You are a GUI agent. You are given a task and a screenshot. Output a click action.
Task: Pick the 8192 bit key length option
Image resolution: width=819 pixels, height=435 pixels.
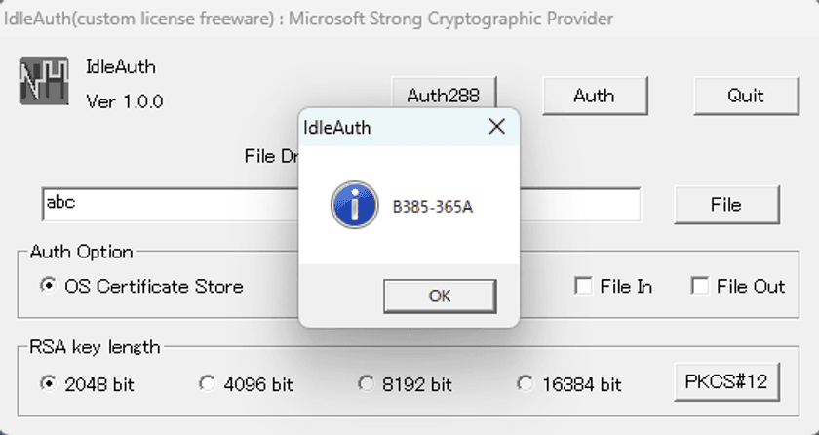pyautogui.click(x=405, y=384)
